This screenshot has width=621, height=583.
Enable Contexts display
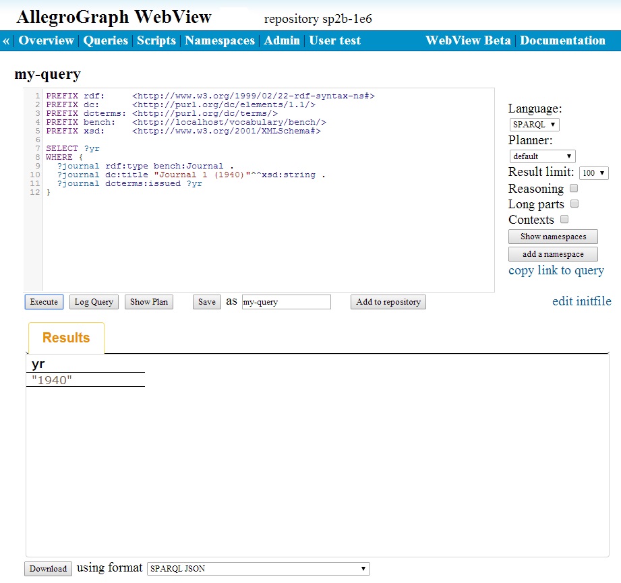[x=564, y=219]
